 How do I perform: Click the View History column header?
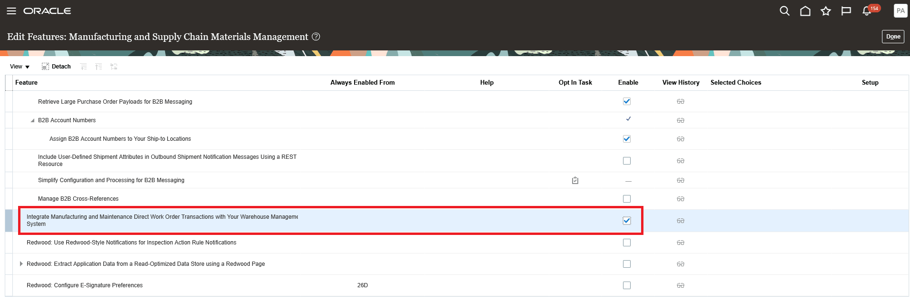681,82
